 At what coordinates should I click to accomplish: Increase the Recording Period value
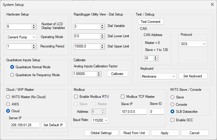coord(34,45)
